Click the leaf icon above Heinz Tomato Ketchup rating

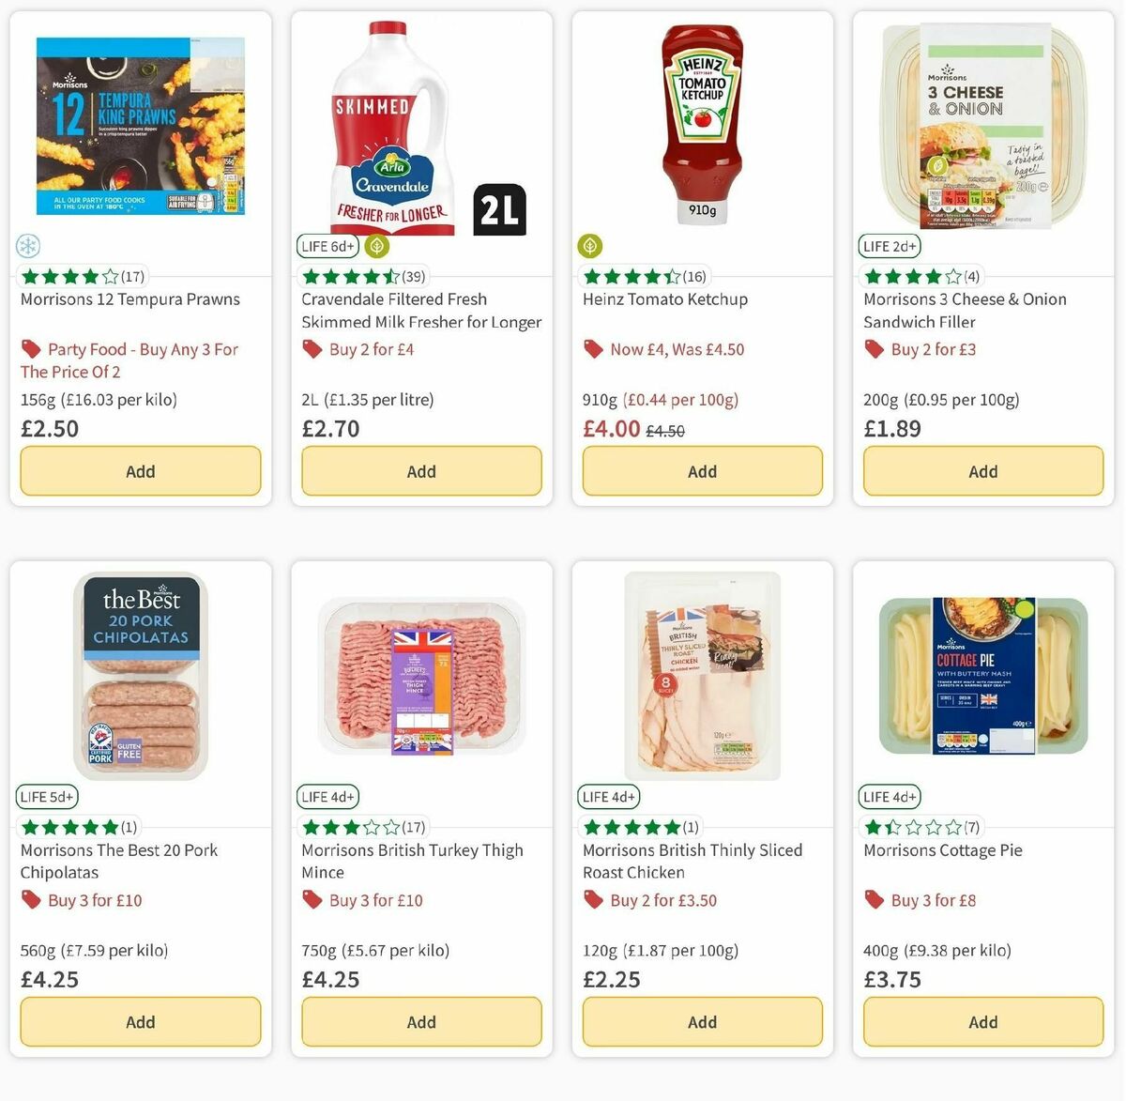[589, 246]
